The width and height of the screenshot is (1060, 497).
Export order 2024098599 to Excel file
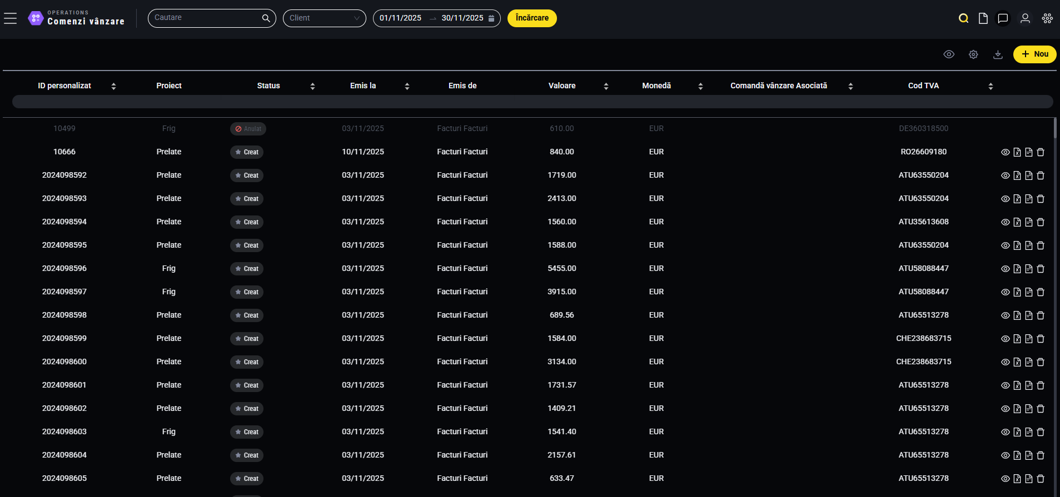coord(1017,339)
